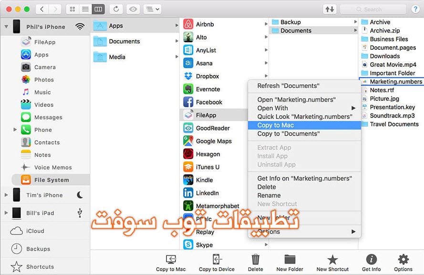Viewport: 424px width, 275px height.
Task: Select File System in the sidebar
Action: pyautogui.click(x=51, y=180)
